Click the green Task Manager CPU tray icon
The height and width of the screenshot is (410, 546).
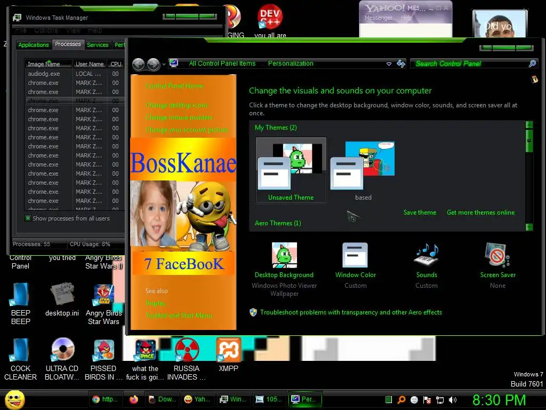click(x=389, y=399)
